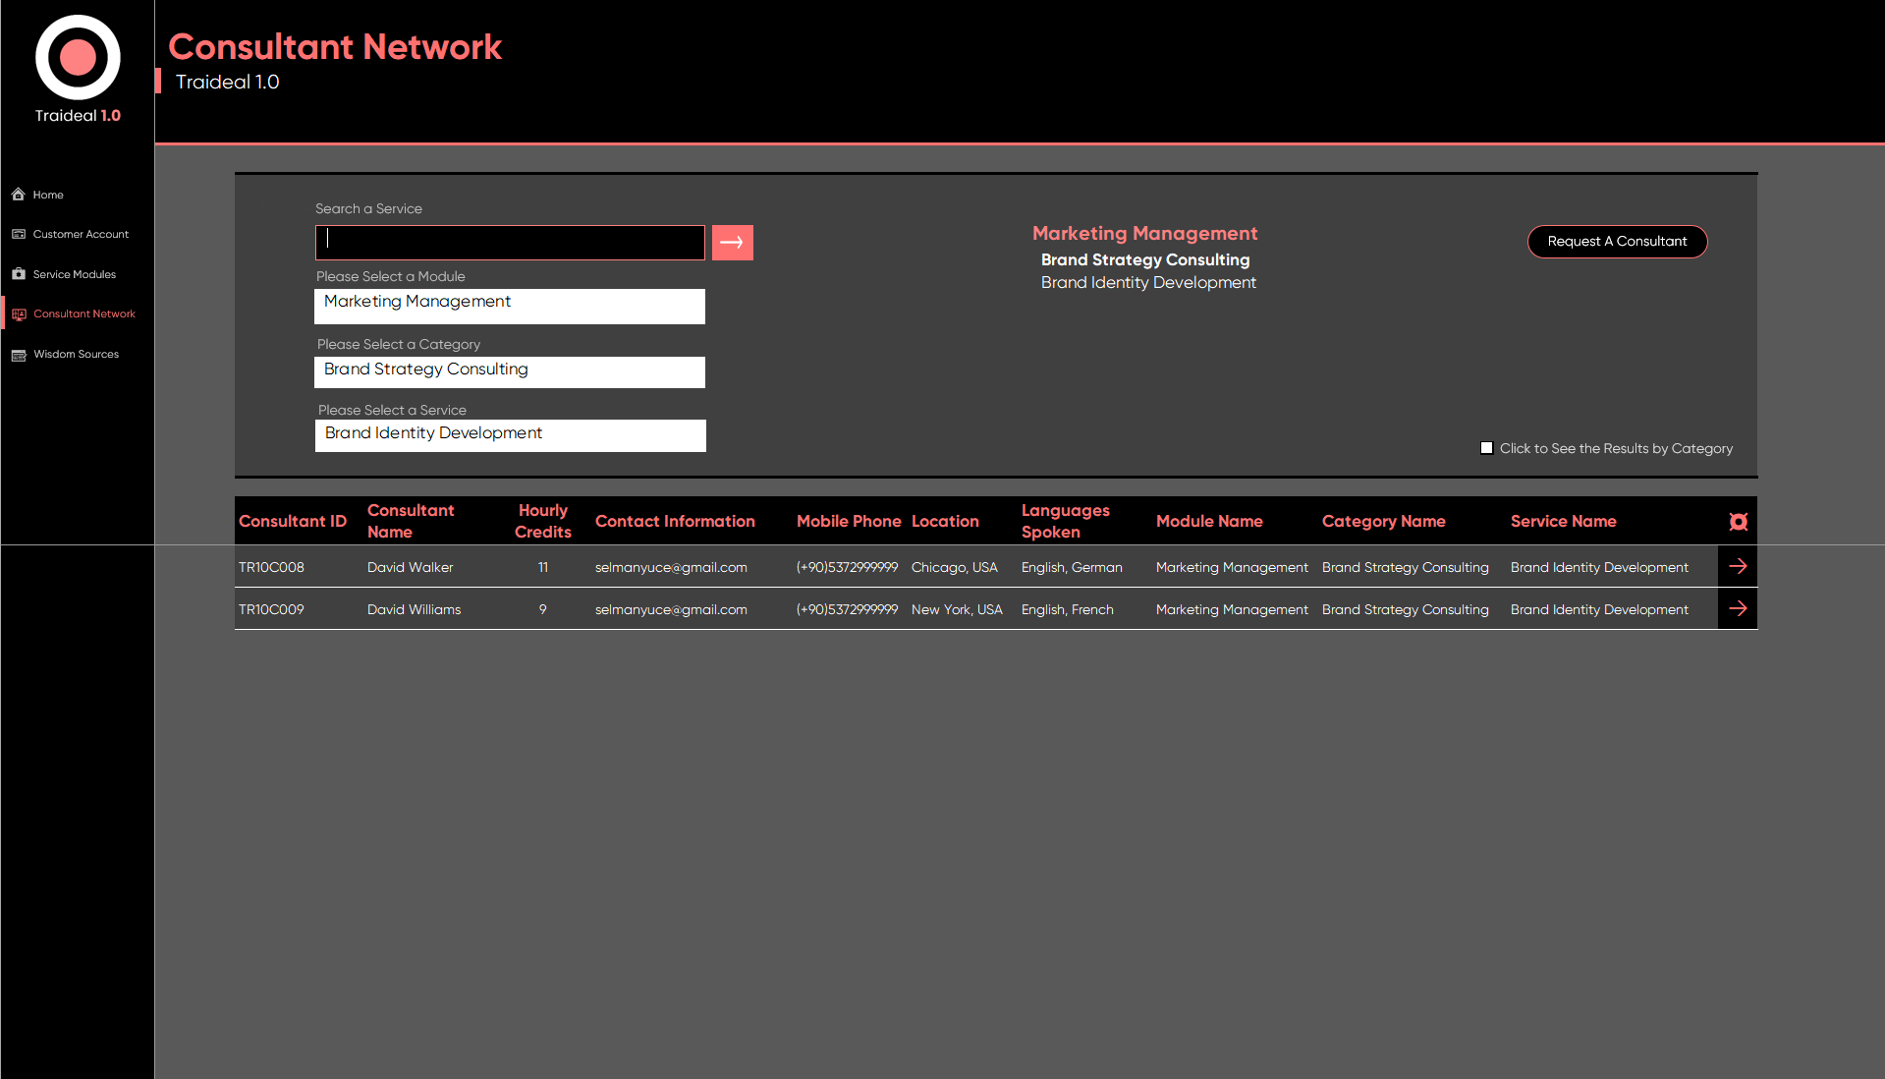Image resolution: width=1885 pixels, height=1079 pixels.
Task: Click the Home icon in sidebar
Action: click(x=19, y=195)
